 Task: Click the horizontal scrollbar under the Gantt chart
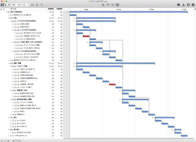129,139
